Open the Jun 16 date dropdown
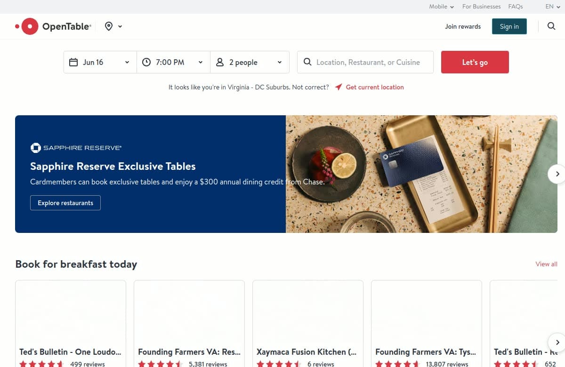The image size is (565, 367). pyautogui.click(x=100, y=62)
